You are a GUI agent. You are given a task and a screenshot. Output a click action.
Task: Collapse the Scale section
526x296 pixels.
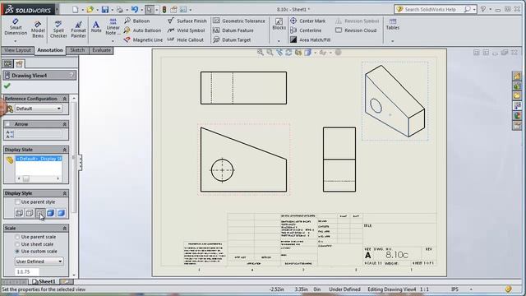[x=64, y=229]
